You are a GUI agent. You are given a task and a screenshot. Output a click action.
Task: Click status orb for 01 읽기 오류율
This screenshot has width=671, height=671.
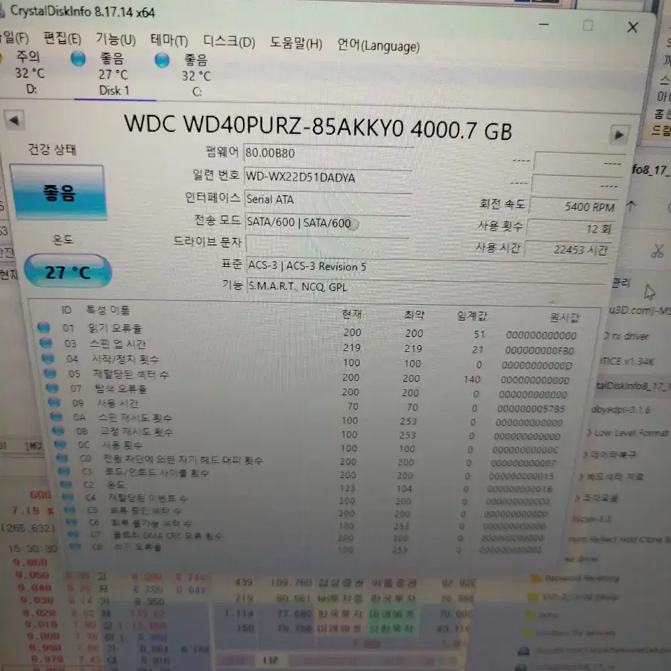pos(44,327)
